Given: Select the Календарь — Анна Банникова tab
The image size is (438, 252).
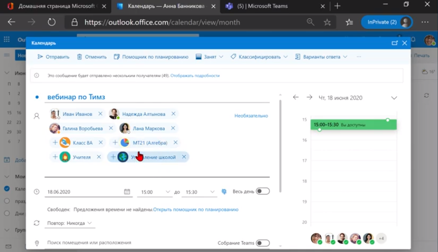Looking at the screenshot, I should click(x=166, y=6).
